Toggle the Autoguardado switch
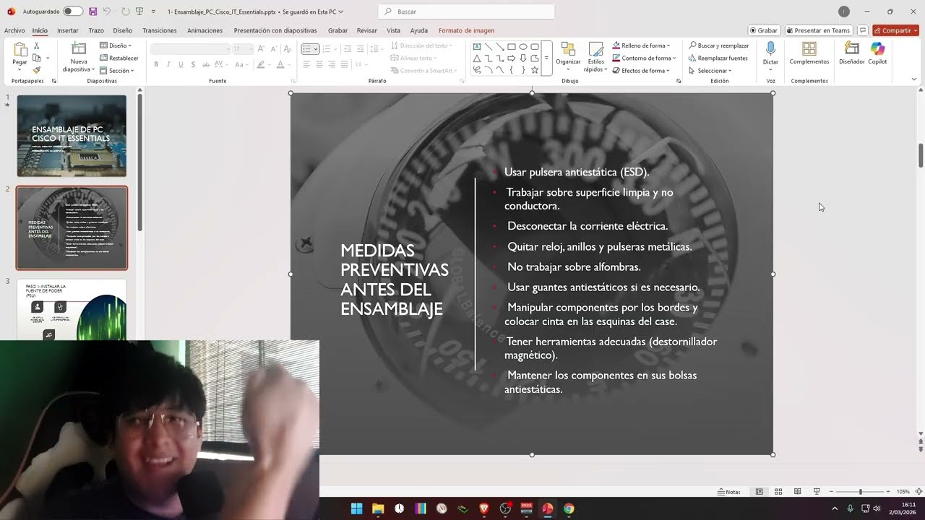The height and width of the screenshot is (520, 925). pyautogui.click(x=73, y=12)
